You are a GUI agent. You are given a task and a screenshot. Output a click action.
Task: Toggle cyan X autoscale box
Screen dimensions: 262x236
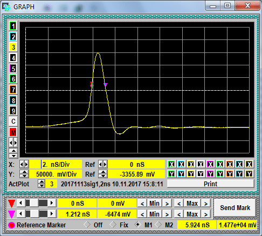pos(181,164)
